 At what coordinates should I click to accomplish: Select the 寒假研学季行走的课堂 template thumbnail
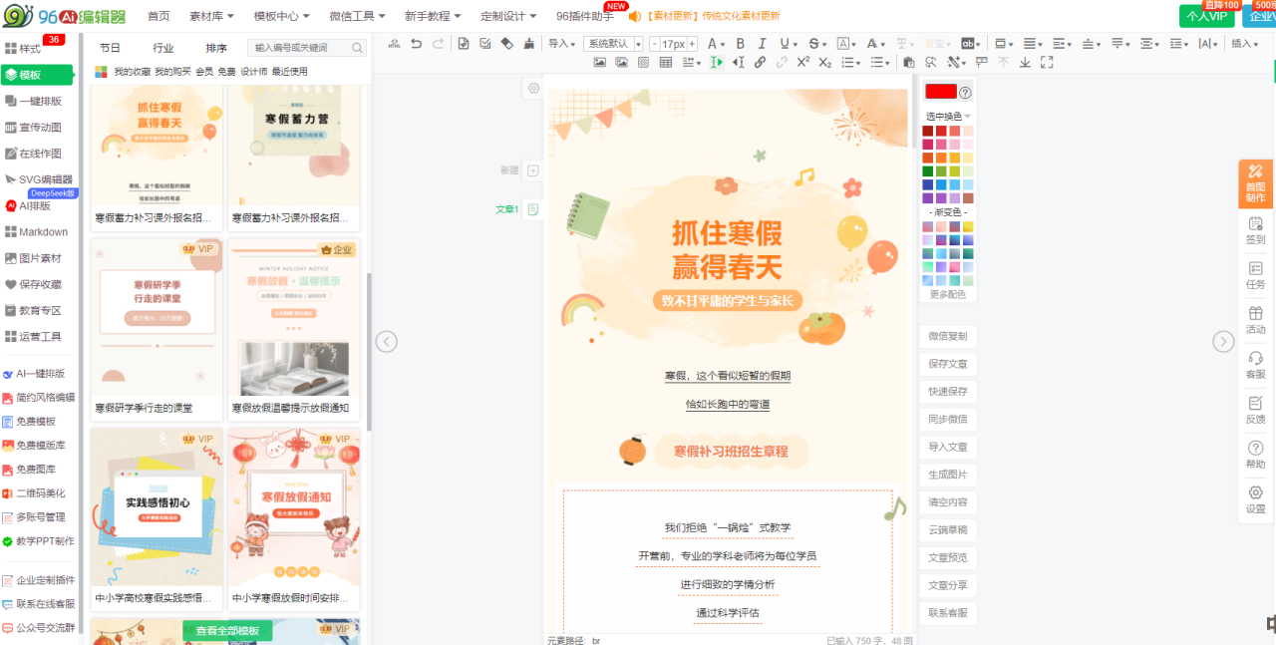tap(157, 317)
